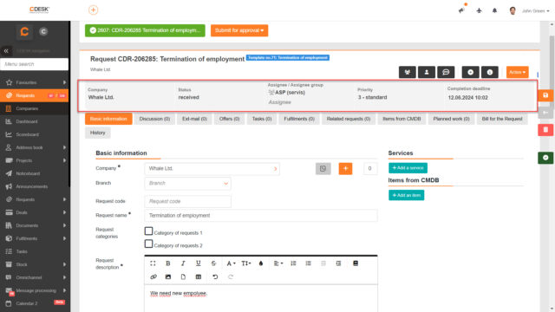555x312 pixels.
Task: Open the bell notifications icon
Action: coord(494,10)
